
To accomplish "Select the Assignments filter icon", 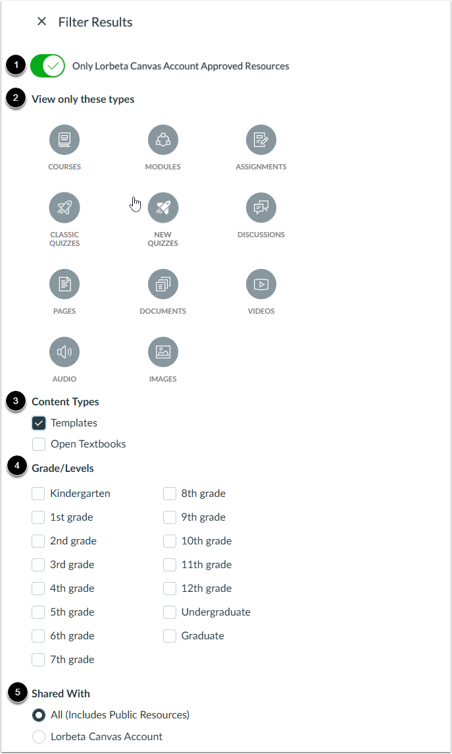I will coord(261,139).
